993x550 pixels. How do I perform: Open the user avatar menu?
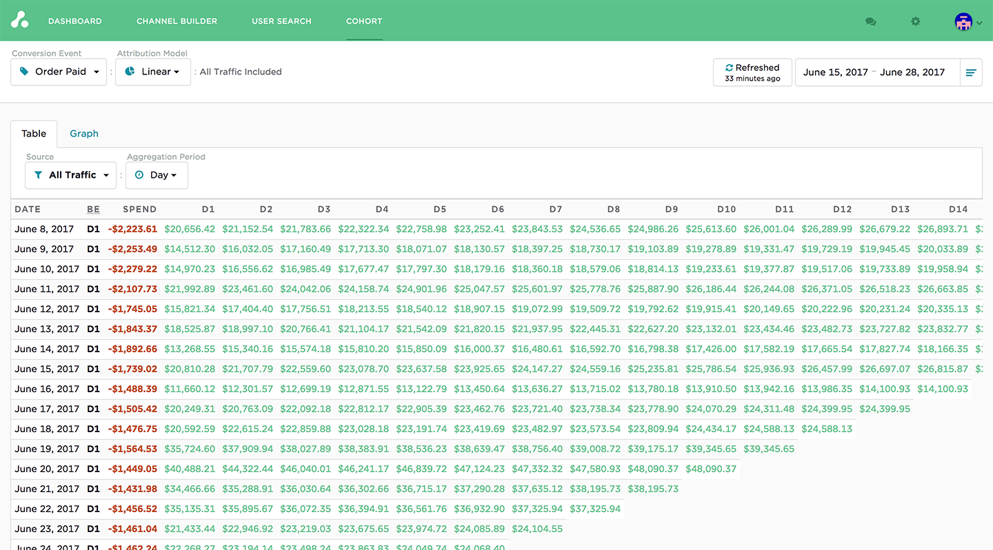coord(968,21)
